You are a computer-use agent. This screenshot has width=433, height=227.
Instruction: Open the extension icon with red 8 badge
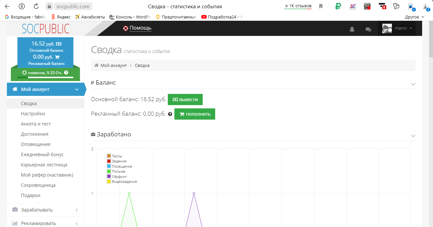pos(382,6)
